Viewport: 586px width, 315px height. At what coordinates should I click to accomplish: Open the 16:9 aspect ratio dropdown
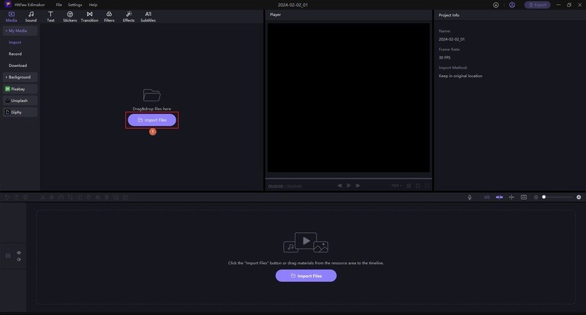point(396,185)
